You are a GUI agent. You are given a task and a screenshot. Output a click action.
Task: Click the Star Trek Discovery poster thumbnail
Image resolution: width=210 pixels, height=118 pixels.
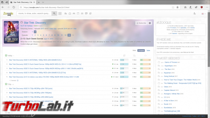11,32
